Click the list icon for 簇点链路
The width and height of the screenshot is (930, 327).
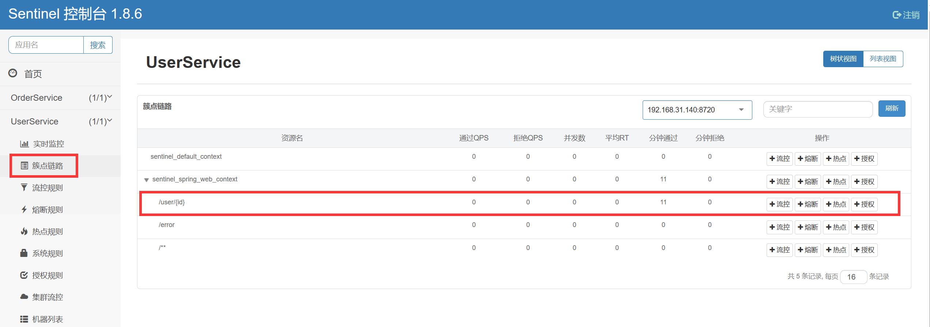coord(24,166)
